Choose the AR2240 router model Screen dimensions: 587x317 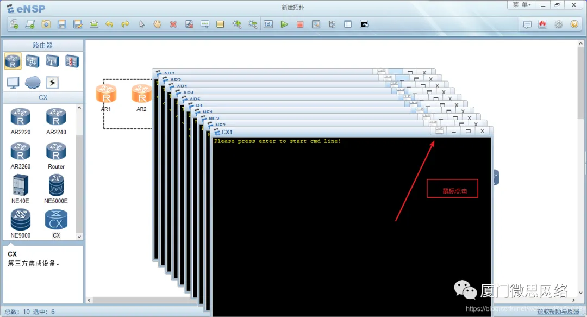click(x=56, y=121)
